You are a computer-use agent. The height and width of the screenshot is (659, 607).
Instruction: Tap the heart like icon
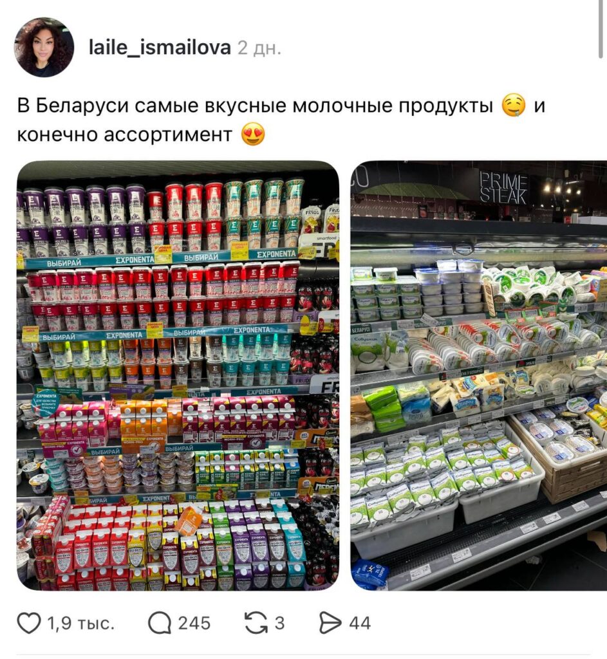29,623
